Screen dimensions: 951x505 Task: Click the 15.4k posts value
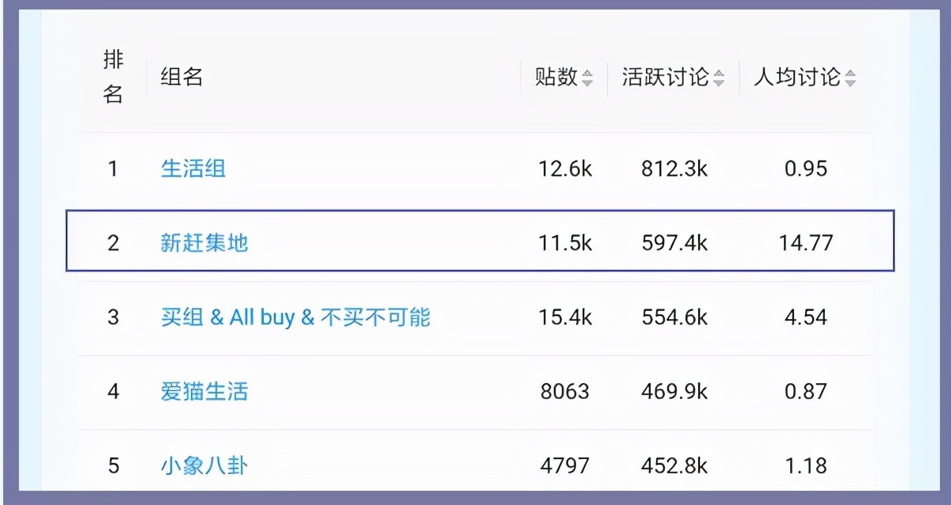tap(565, 317)
